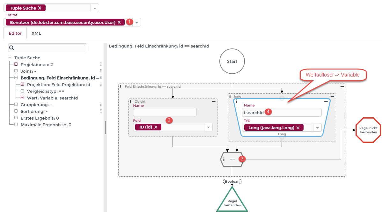Viewport: 382px width, 213px height.
Task: Remove the Long (java.lang.Long) type chip
Action: (298, 128)
